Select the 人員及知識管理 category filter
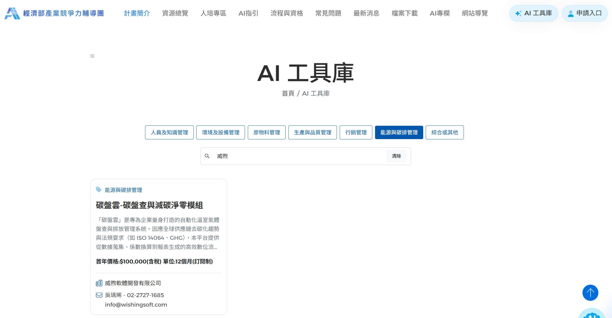 169,132
